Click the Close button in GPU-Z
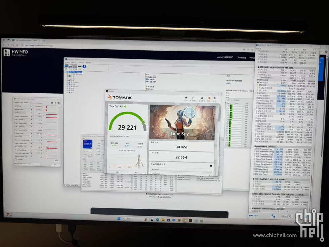The height and width of the screenshot is (247, 329). point(55,165)
